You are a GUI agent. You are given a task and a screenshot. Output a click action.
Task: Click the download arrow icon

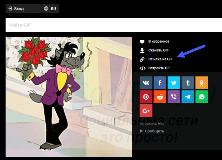pos(142,50)
